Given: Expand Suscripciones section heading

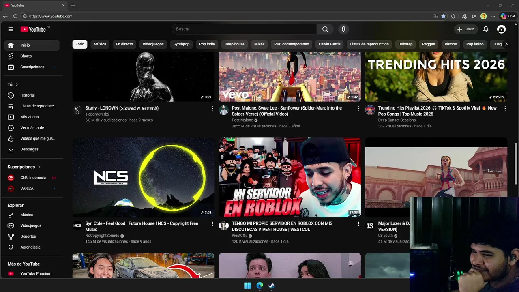Looking at the screenshot, I should [x=24, y=167].
